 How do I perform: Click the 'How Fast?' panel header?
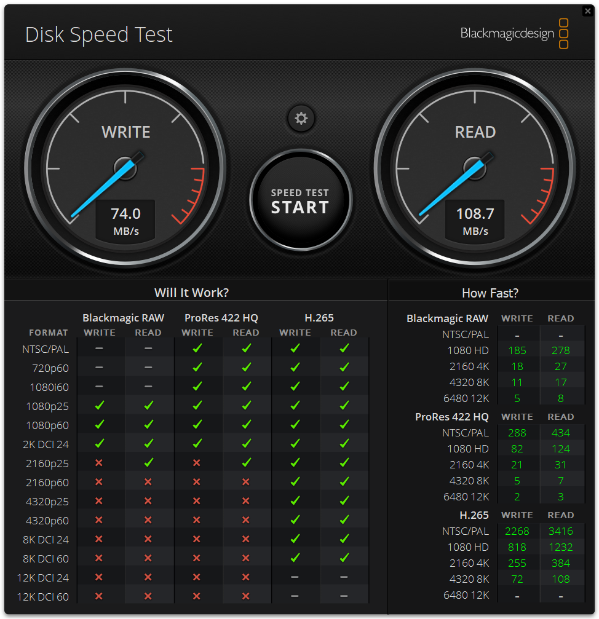tap(490, 293)
